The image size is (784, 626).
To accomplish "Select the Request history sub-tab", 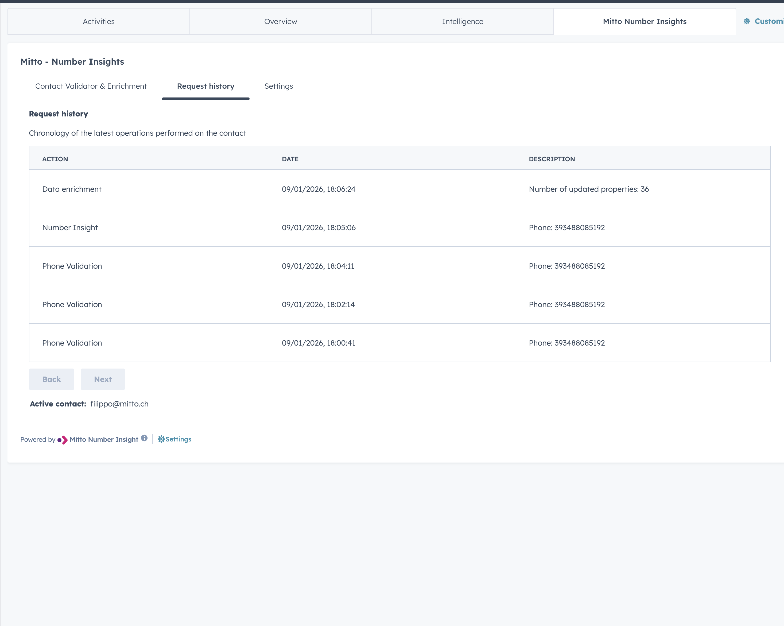I will pos(205,86).
